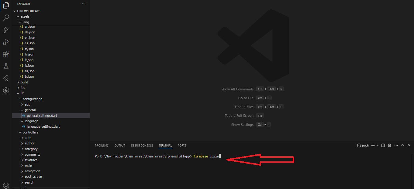
Task: Open terminal panel more actions ellipsis
Action: (x=396, y=146)
